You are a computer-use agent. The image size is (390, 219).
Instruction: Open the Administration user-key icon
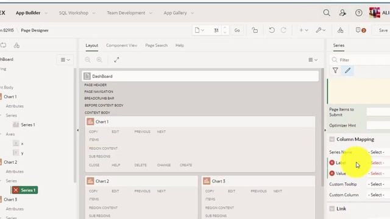point(342,13)
